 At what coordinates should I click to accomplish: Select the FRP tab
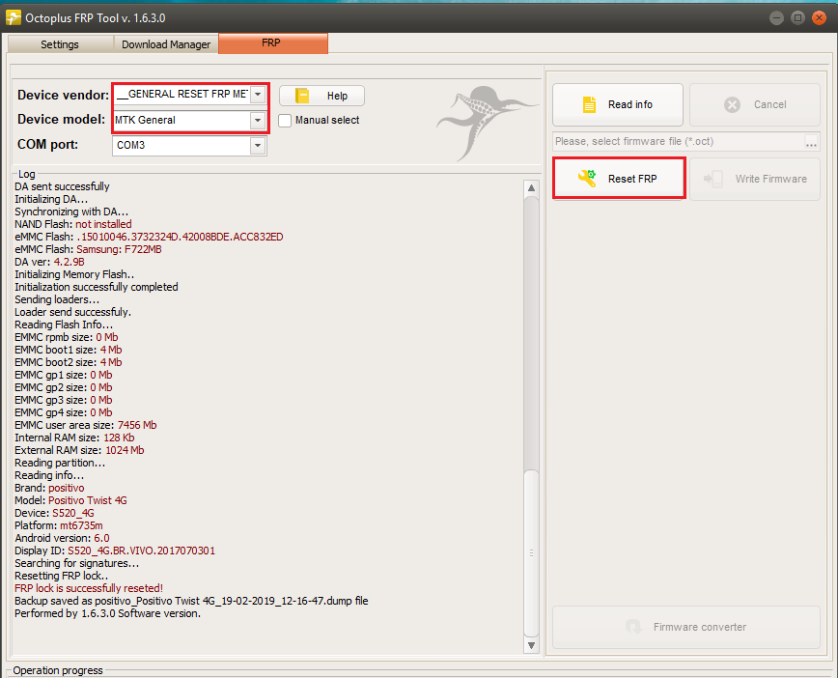coord(272,43)
